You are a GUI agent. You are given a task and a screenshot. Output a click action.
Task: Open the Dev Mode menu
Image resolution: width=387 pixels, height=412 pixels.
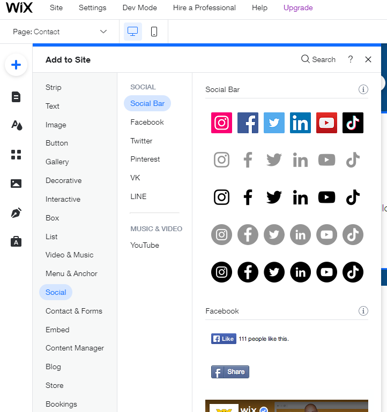(x=140, y=7)
